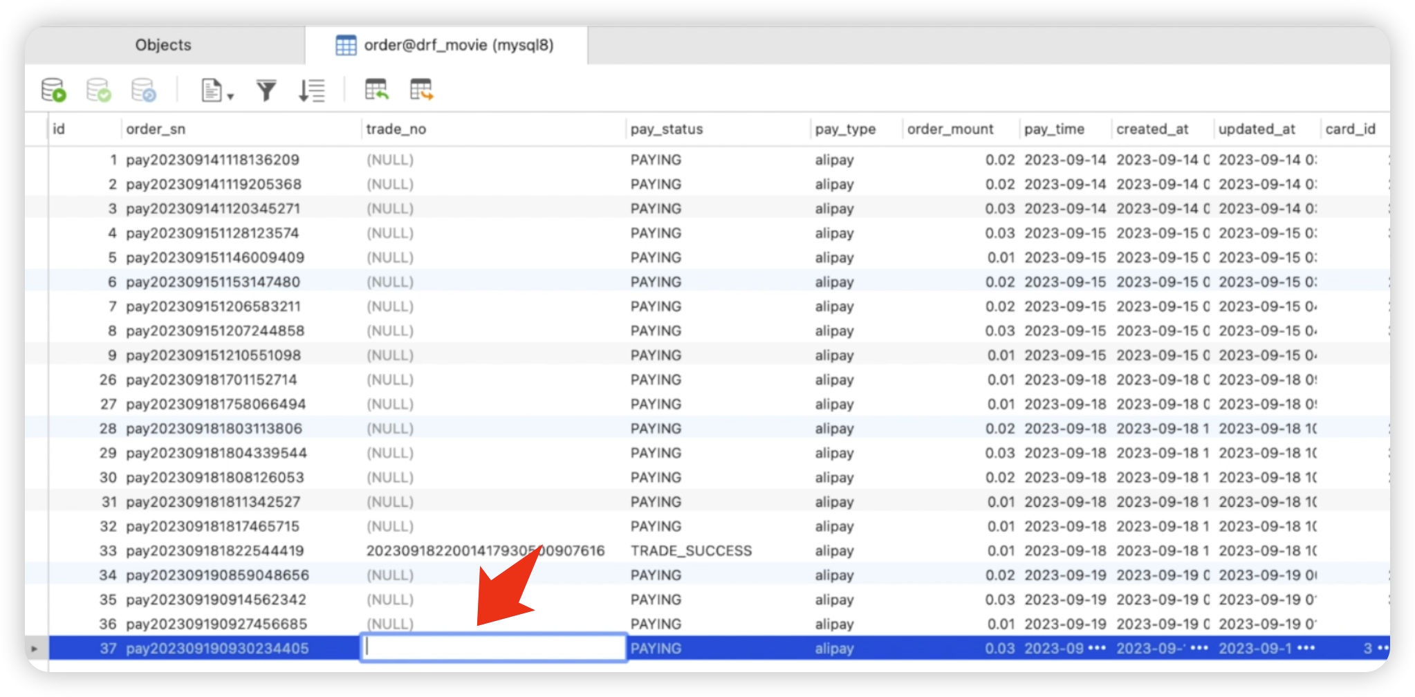Click the PAYING status cell in row 5
This screenshot has width=1415, height=697.
[656, 257]
